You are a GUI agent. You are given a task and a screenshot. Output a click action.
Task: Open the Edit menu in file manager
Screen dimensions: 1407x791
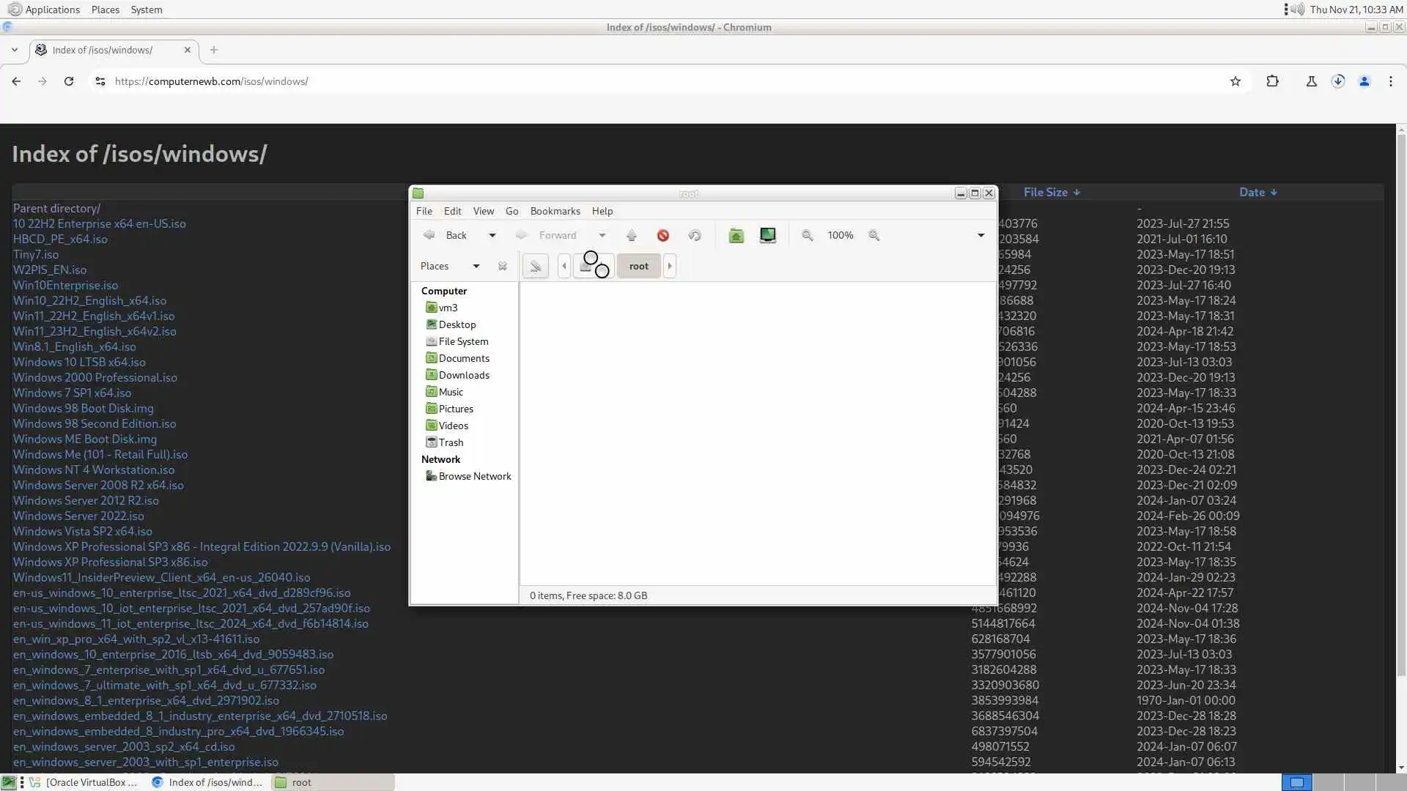tap(452, 211)
